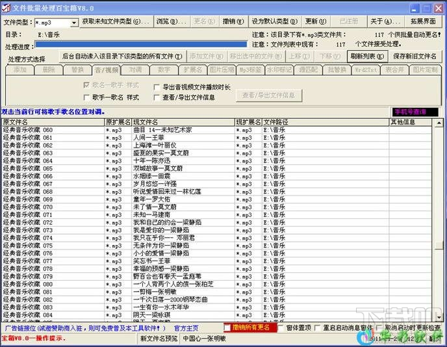Open the 文件类型 dropdown arrow

(74, 23)
